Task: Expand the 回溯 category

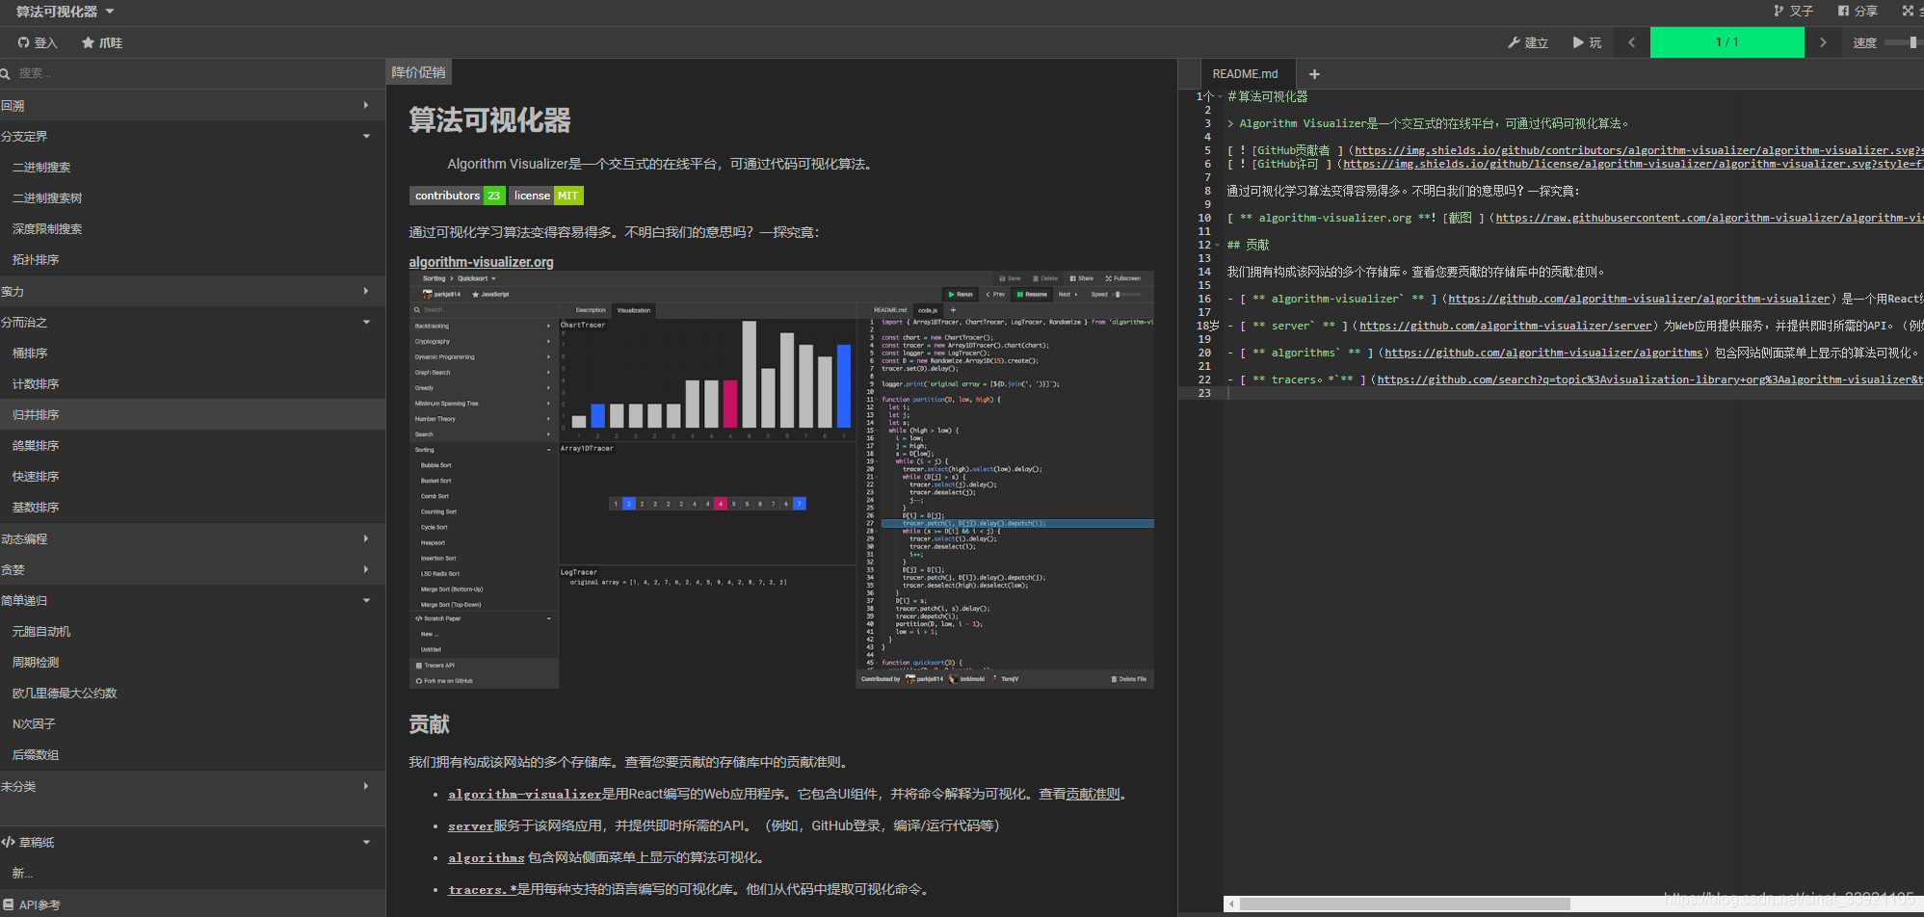Action: click(193, 105)
